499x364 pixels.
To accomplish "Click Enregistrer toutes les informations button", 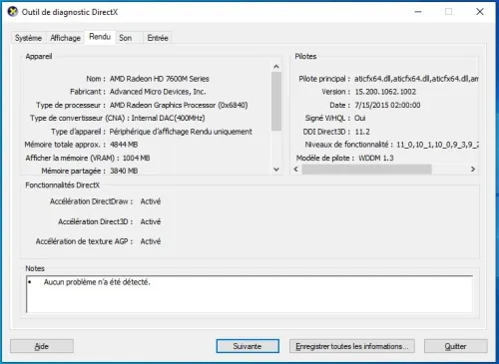I will (352, 346).
